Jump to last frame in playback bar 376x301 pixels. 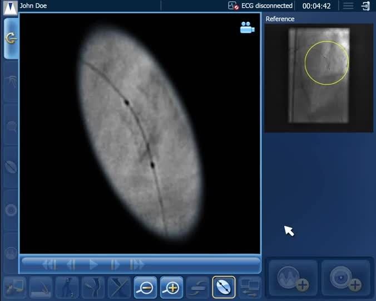(x=137, y=265)
